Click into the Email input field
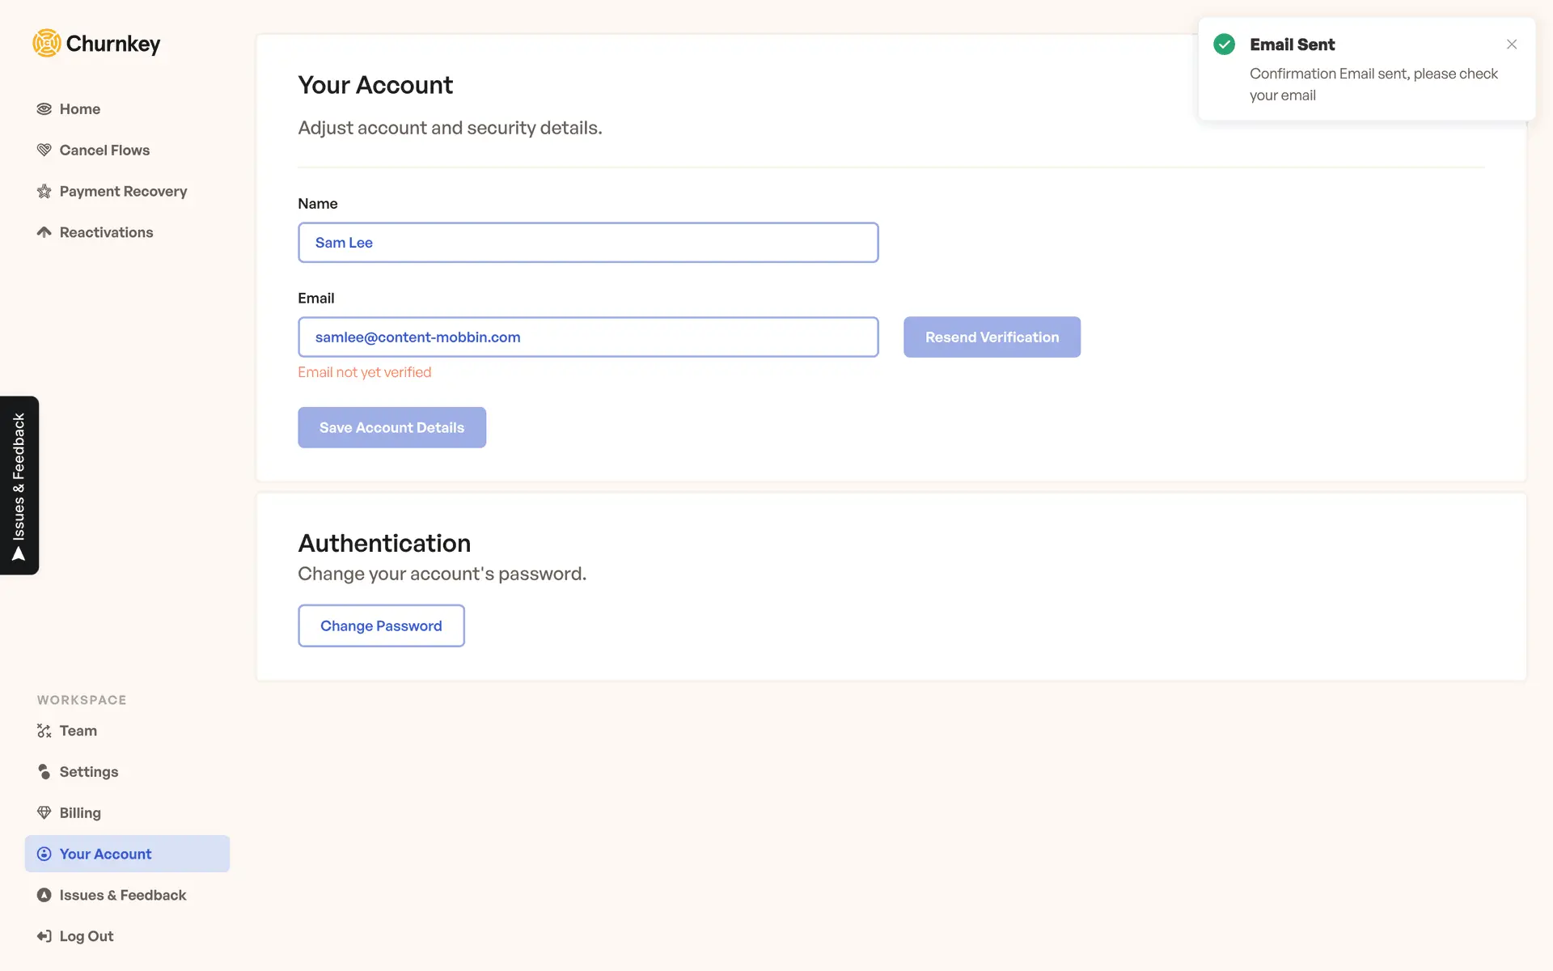1553x971 pixels. [x=588, y=337]
